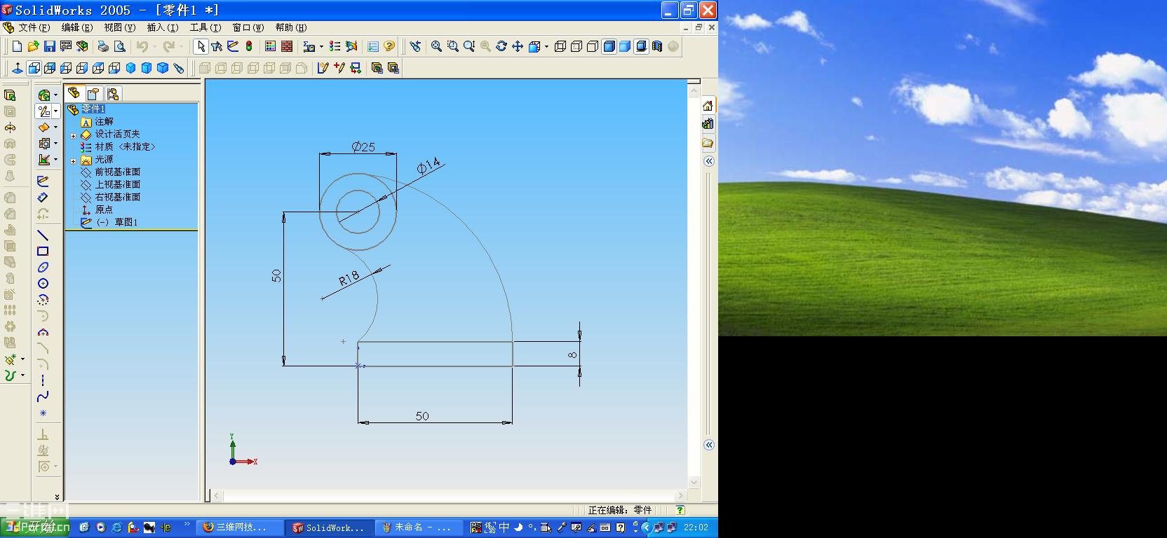1167x538 pixels.
Task: Open the 插入(I) menu
Action: pyautogui.click(x=163, y=27)
